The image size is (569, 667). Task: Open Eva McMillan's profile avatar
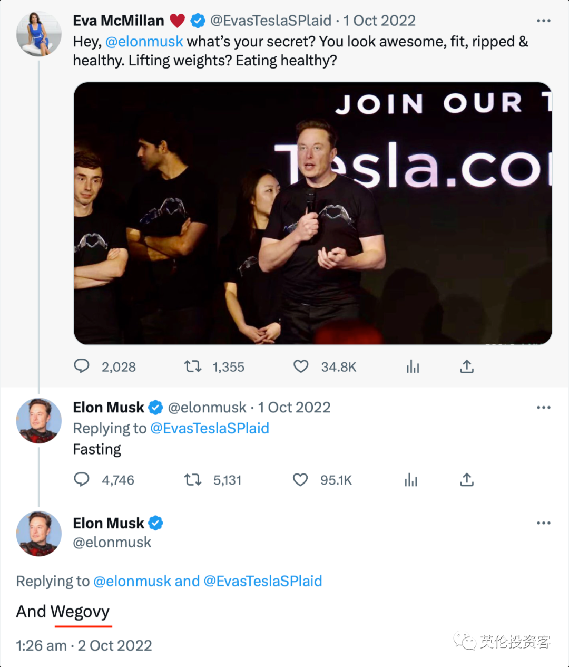pyautogui.click(x=38, y=34)
